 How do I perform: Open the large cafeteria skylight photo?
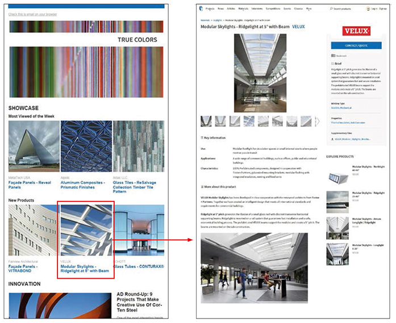(255, 268)
